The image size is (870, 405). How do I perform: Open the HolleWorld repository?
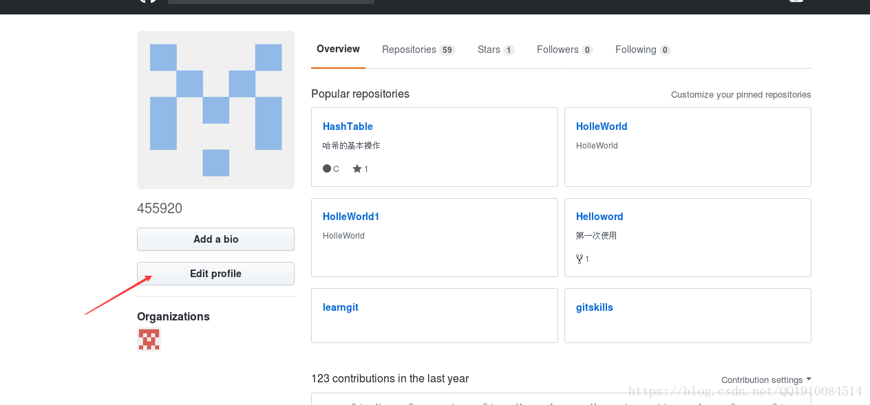click(x=602, y=127)
